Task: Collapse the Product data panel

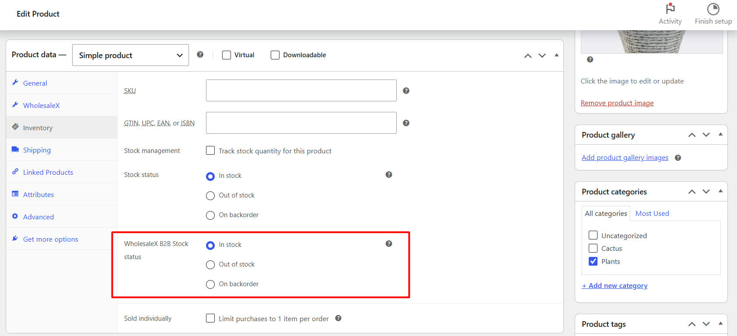Action: point(556,55)
